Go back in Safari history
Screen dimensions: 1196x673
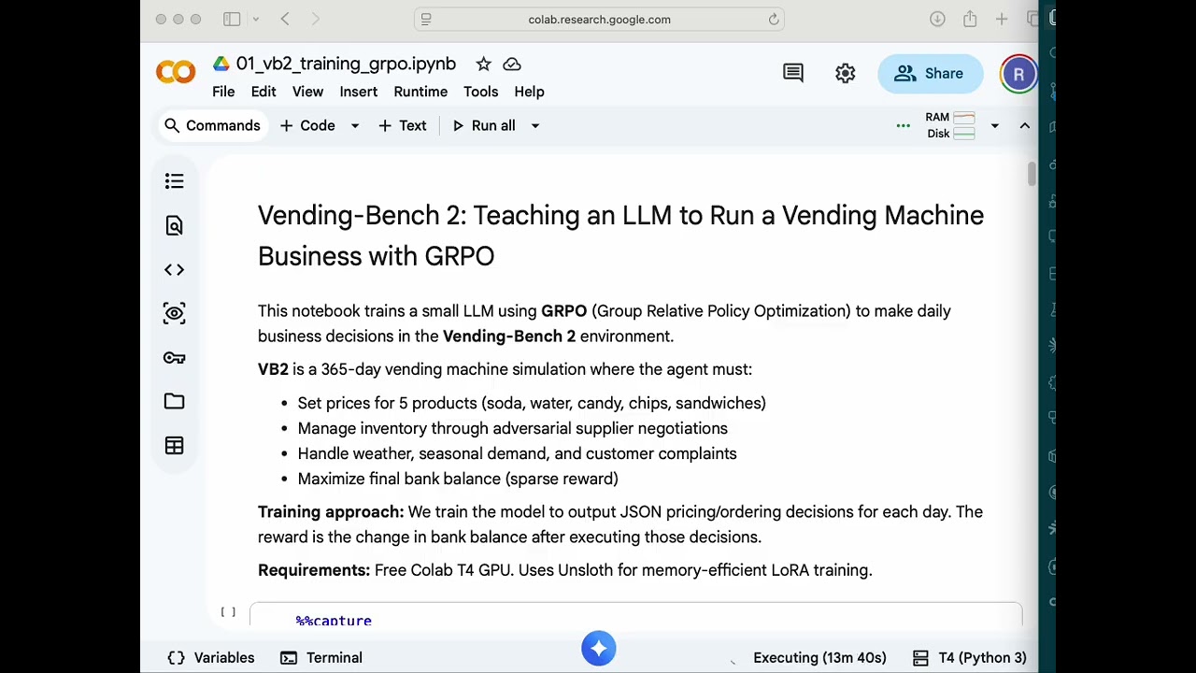coord(285,19)
